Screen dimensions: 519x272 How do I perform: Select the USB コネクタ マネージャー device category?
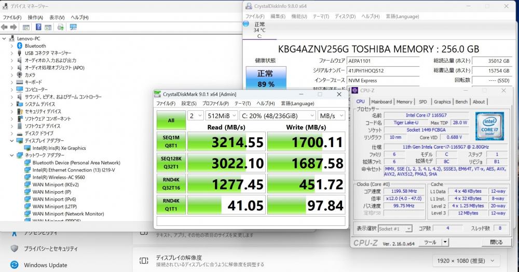point(48,53)
